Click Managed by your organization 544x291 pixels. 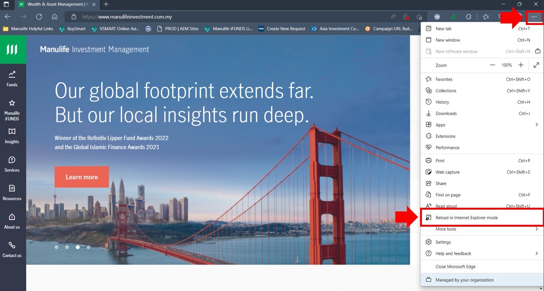[x=482, y=280]
